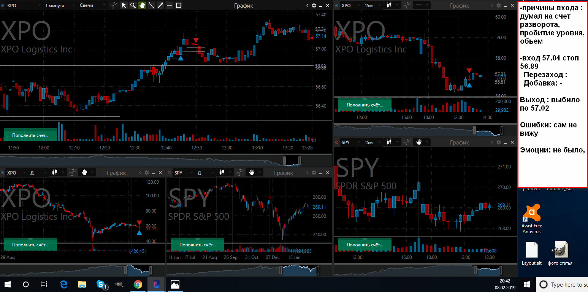Collapse arrow left of gear in 15m XPO chart
Screen dimensions: 588x292
pyautogui.click(x=491, y=5)
